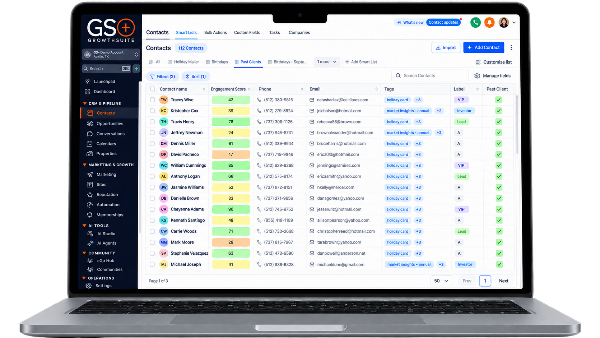Click the three-dot menu beside Add Contact

[511, 47]
